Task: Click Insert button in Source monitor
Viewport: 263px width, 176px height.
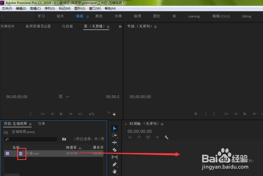Action: point(92,114)
